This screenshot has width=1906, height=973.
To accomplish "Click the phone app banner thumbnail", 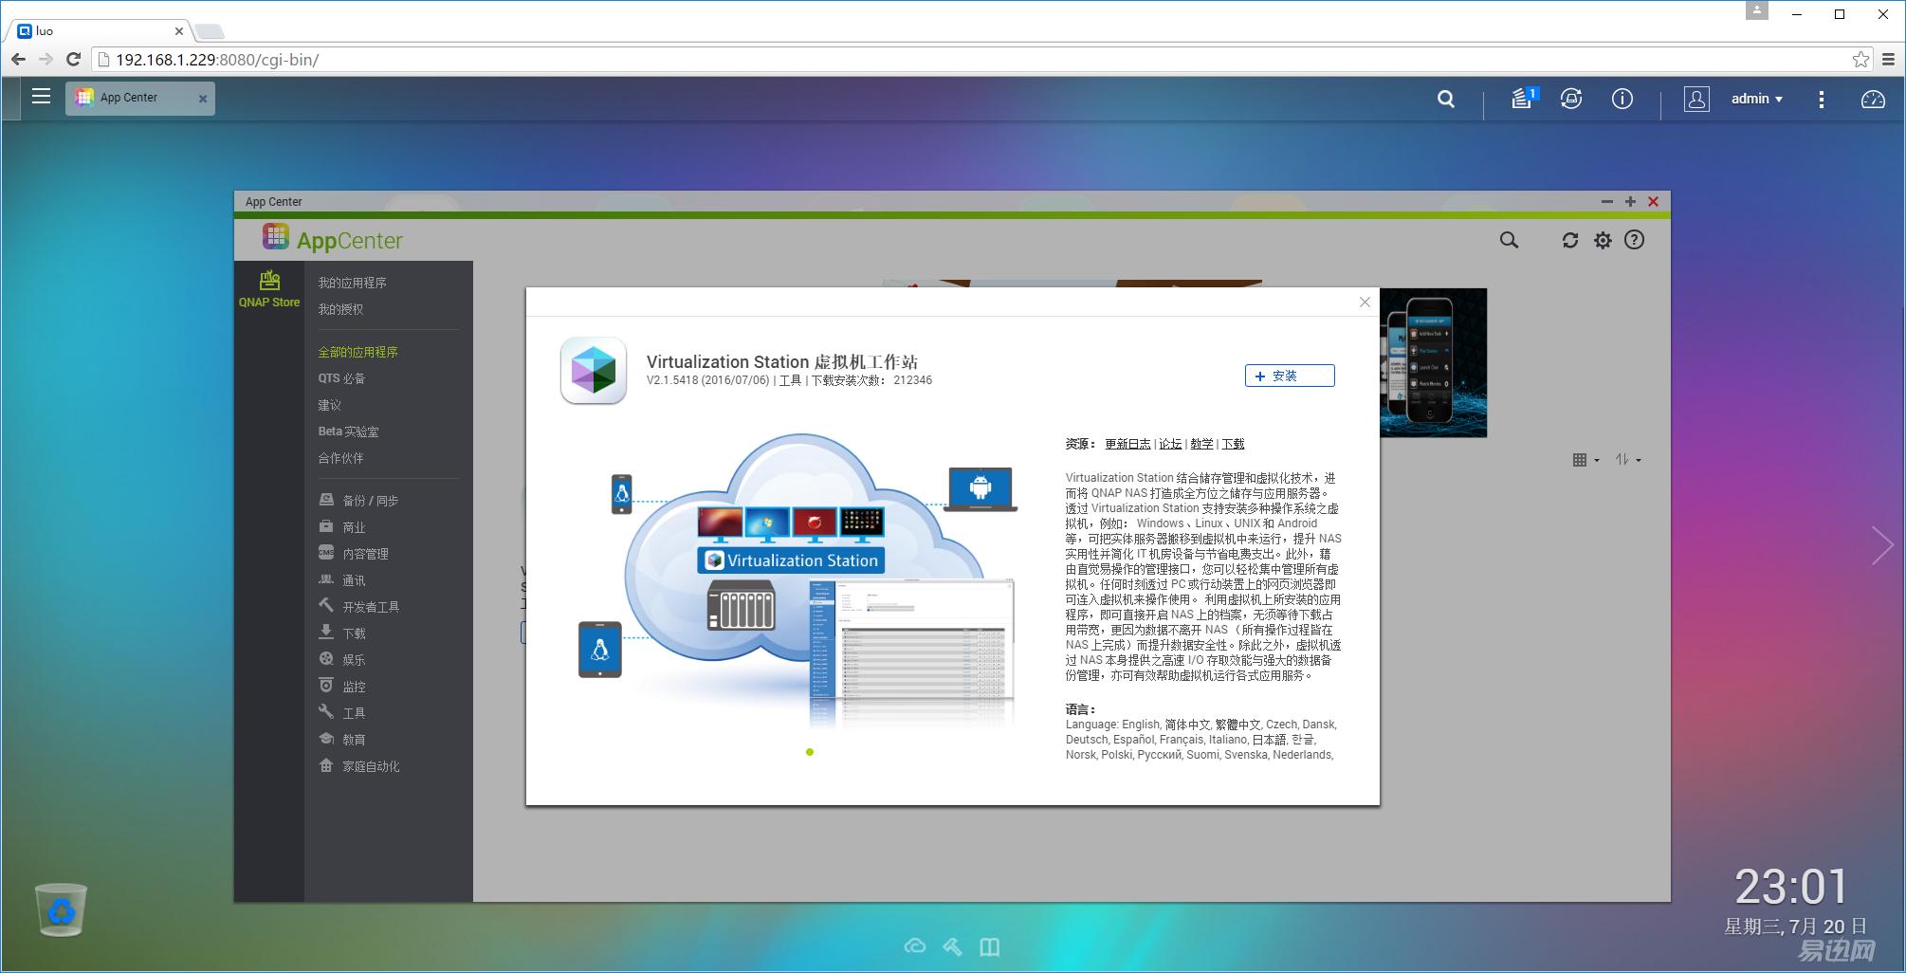I will click(1434, 362).
